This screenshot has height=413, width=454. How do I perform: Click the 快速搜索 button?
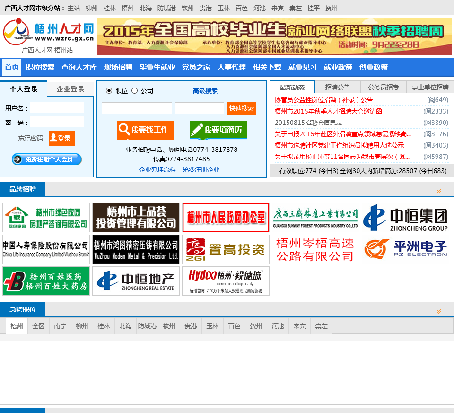coord(242,108)
